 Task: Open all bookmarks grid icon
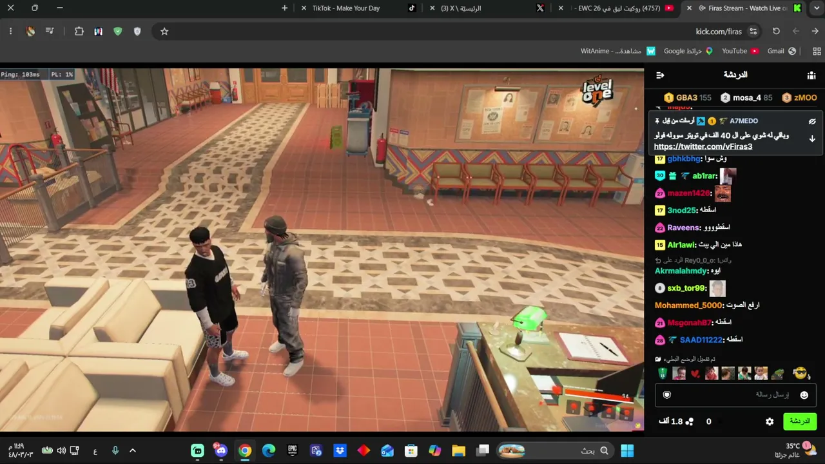click(x=817, y=51)
